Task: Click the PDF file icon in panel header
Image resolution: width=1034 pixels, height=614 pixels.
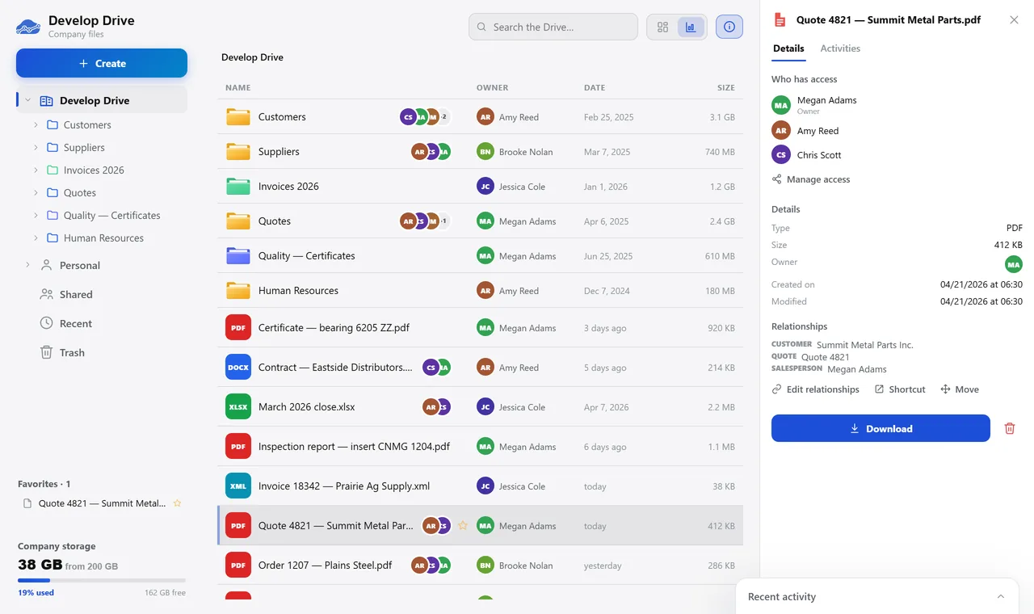Action: click(780, 20)
